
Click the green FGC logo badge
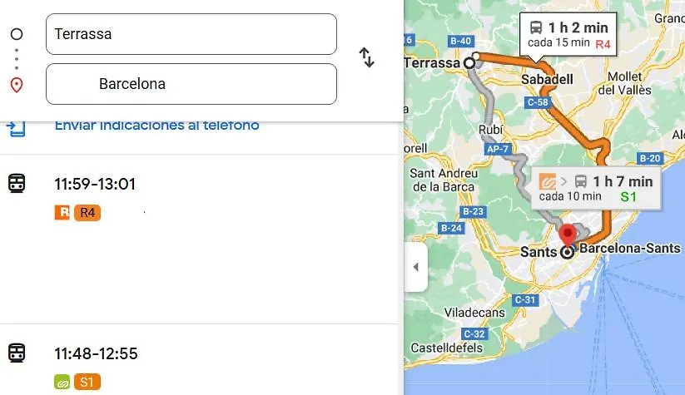62,382
